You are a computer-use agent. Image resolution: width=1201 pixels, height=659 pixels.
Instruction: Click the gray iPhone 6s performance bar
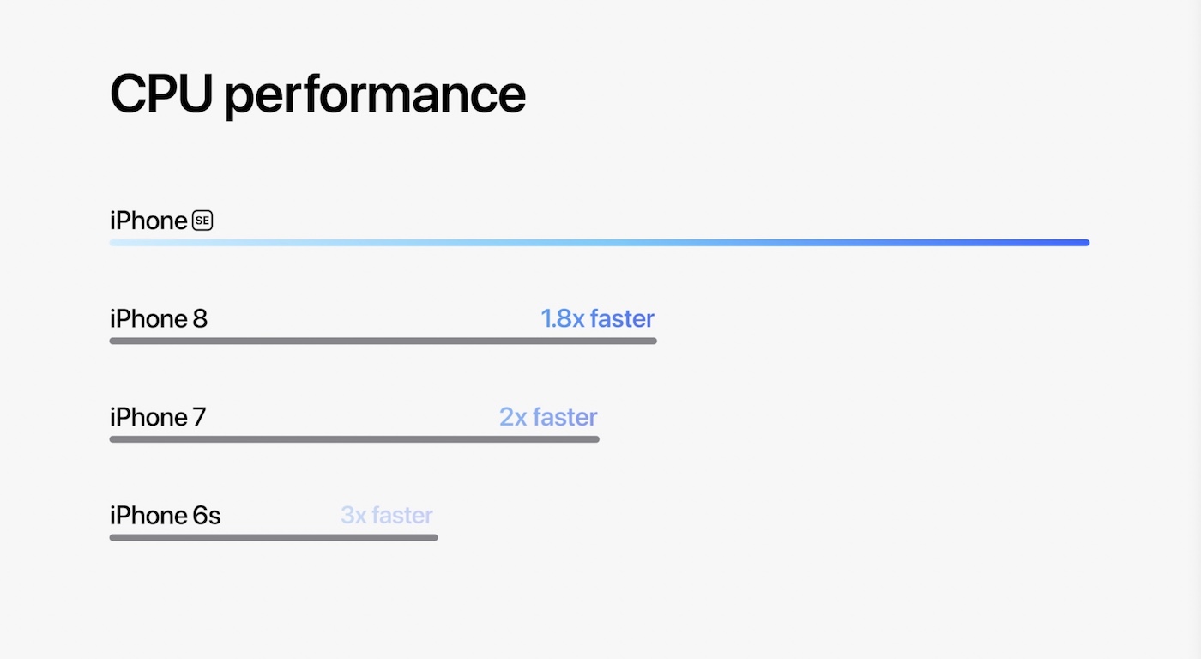point(274,538)
